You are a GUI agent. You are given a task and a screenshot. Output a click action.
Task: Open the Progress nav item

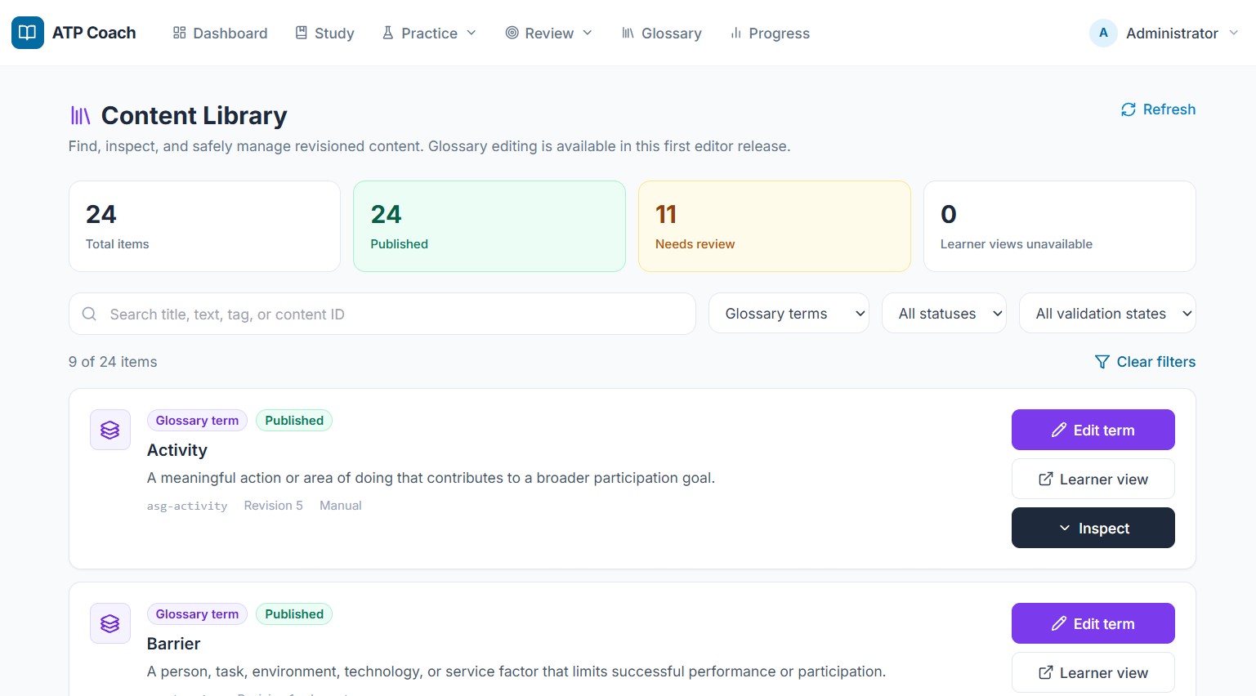pos(770,33)
